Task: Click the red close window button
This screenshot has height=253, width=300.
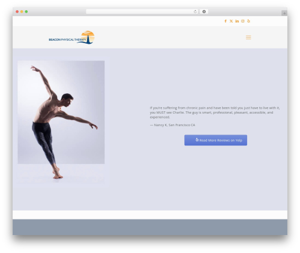Action: (17, 11)
